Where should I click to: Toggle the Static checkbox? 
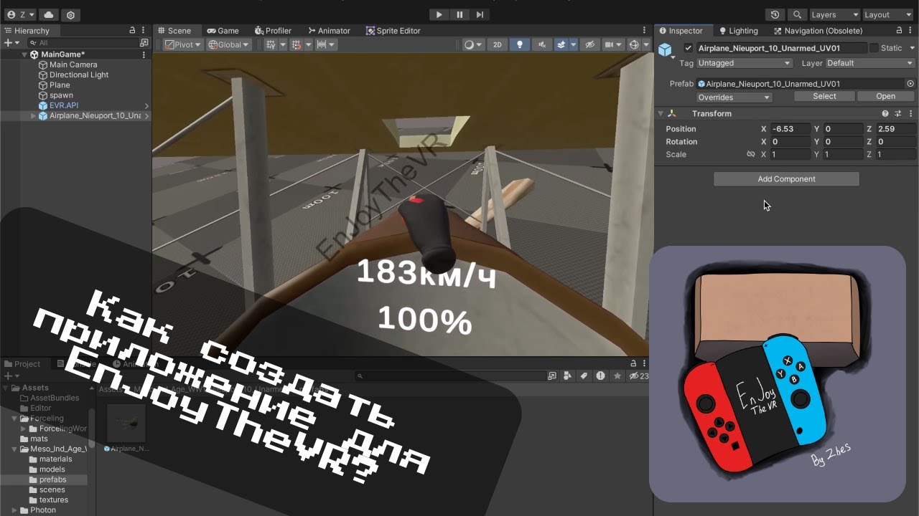[x=874, y=48]
